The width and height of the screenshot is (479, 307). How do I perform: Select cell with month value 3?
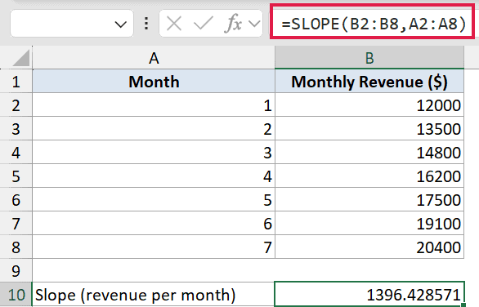point(154,153)
